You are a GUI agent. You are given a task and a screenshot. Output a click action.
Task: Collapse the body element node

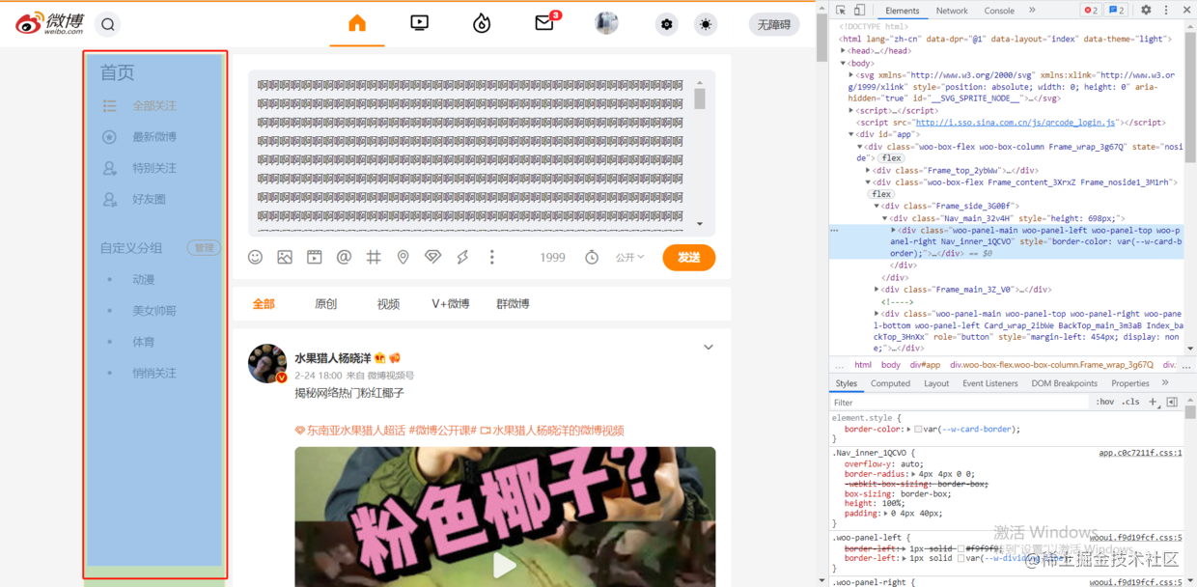coord(844,63)
